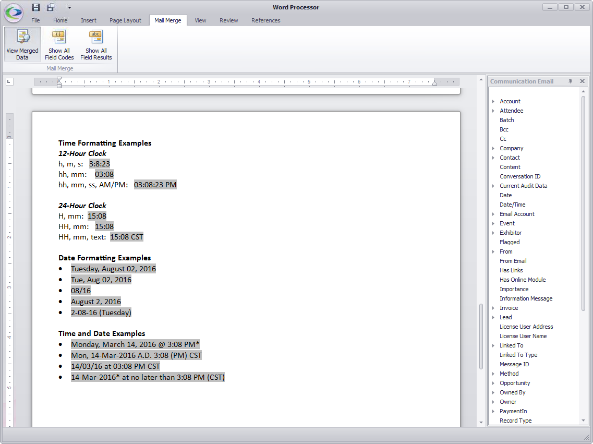Expand the Exhibitor node

493,233
